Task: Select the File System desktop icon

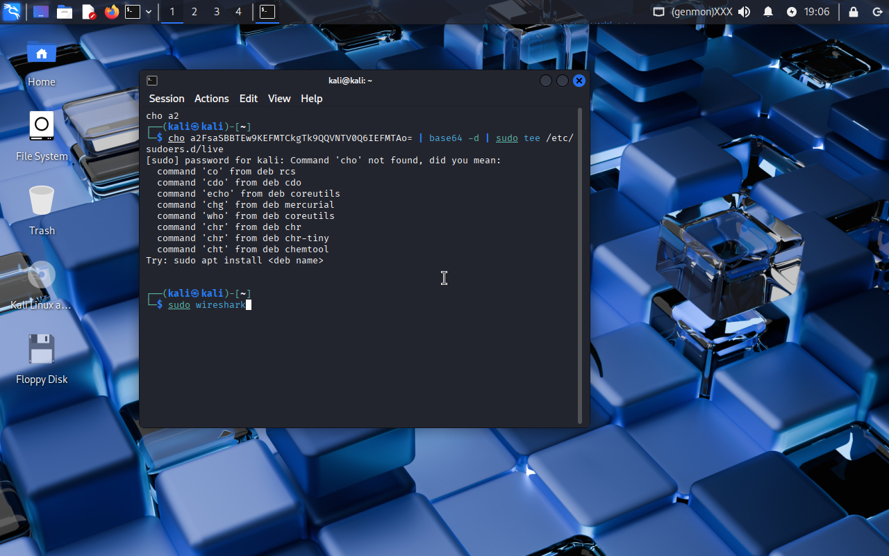Action: point(42,136)
